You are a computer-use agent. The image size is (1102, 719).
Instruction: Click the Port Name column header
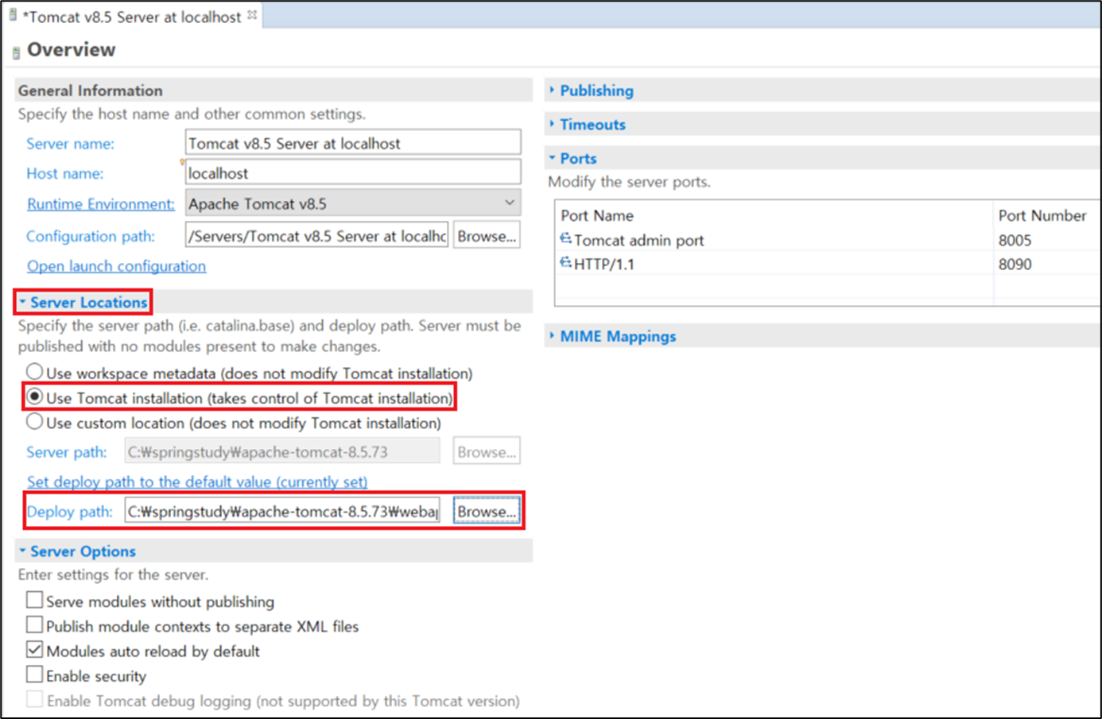tap(597, 215)
